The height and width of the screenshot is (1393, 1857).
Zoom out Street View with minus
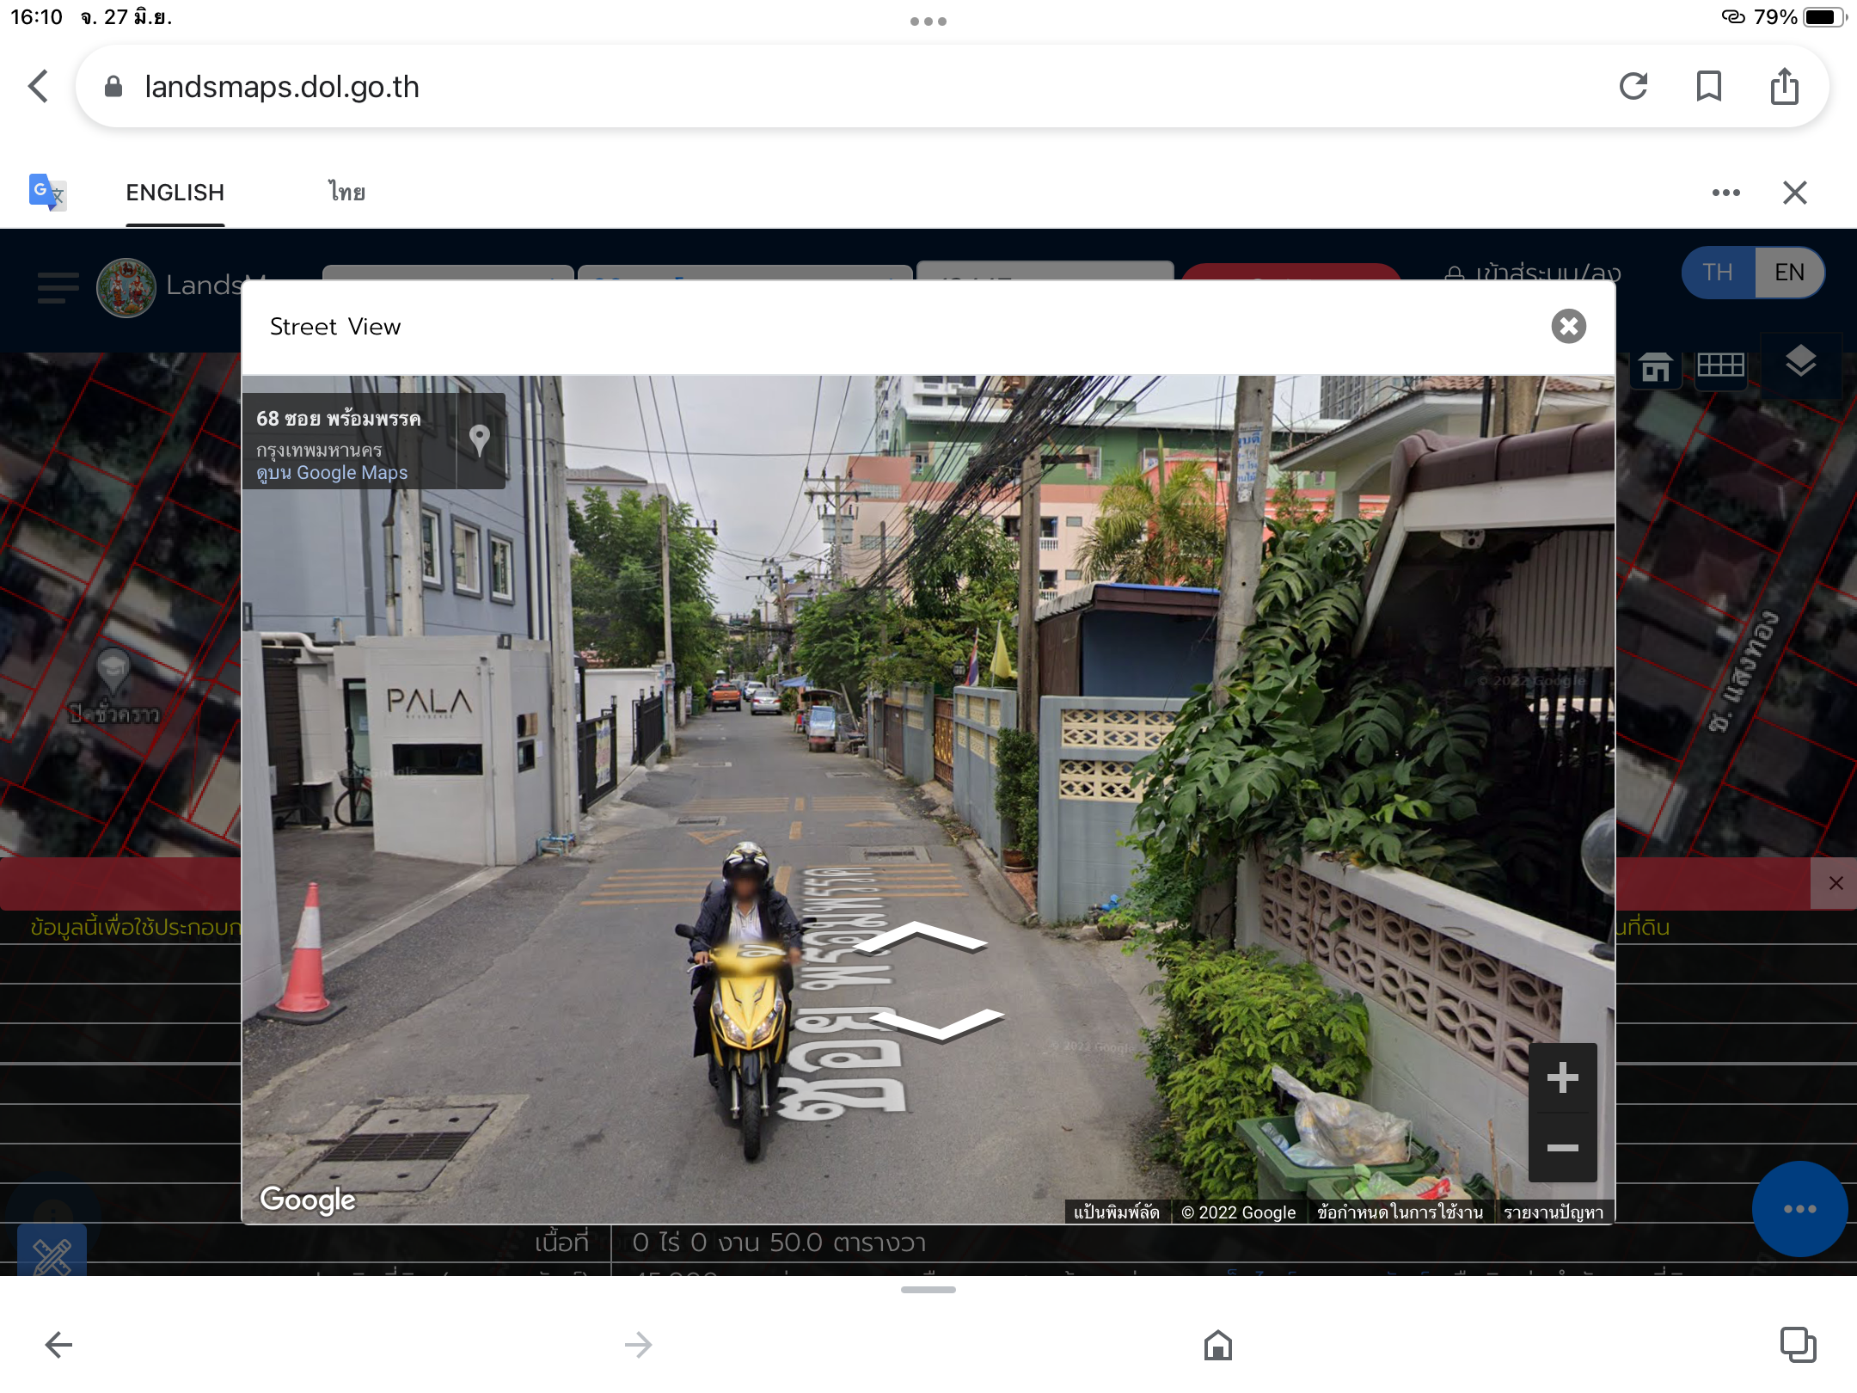tap(1562, 1148)
